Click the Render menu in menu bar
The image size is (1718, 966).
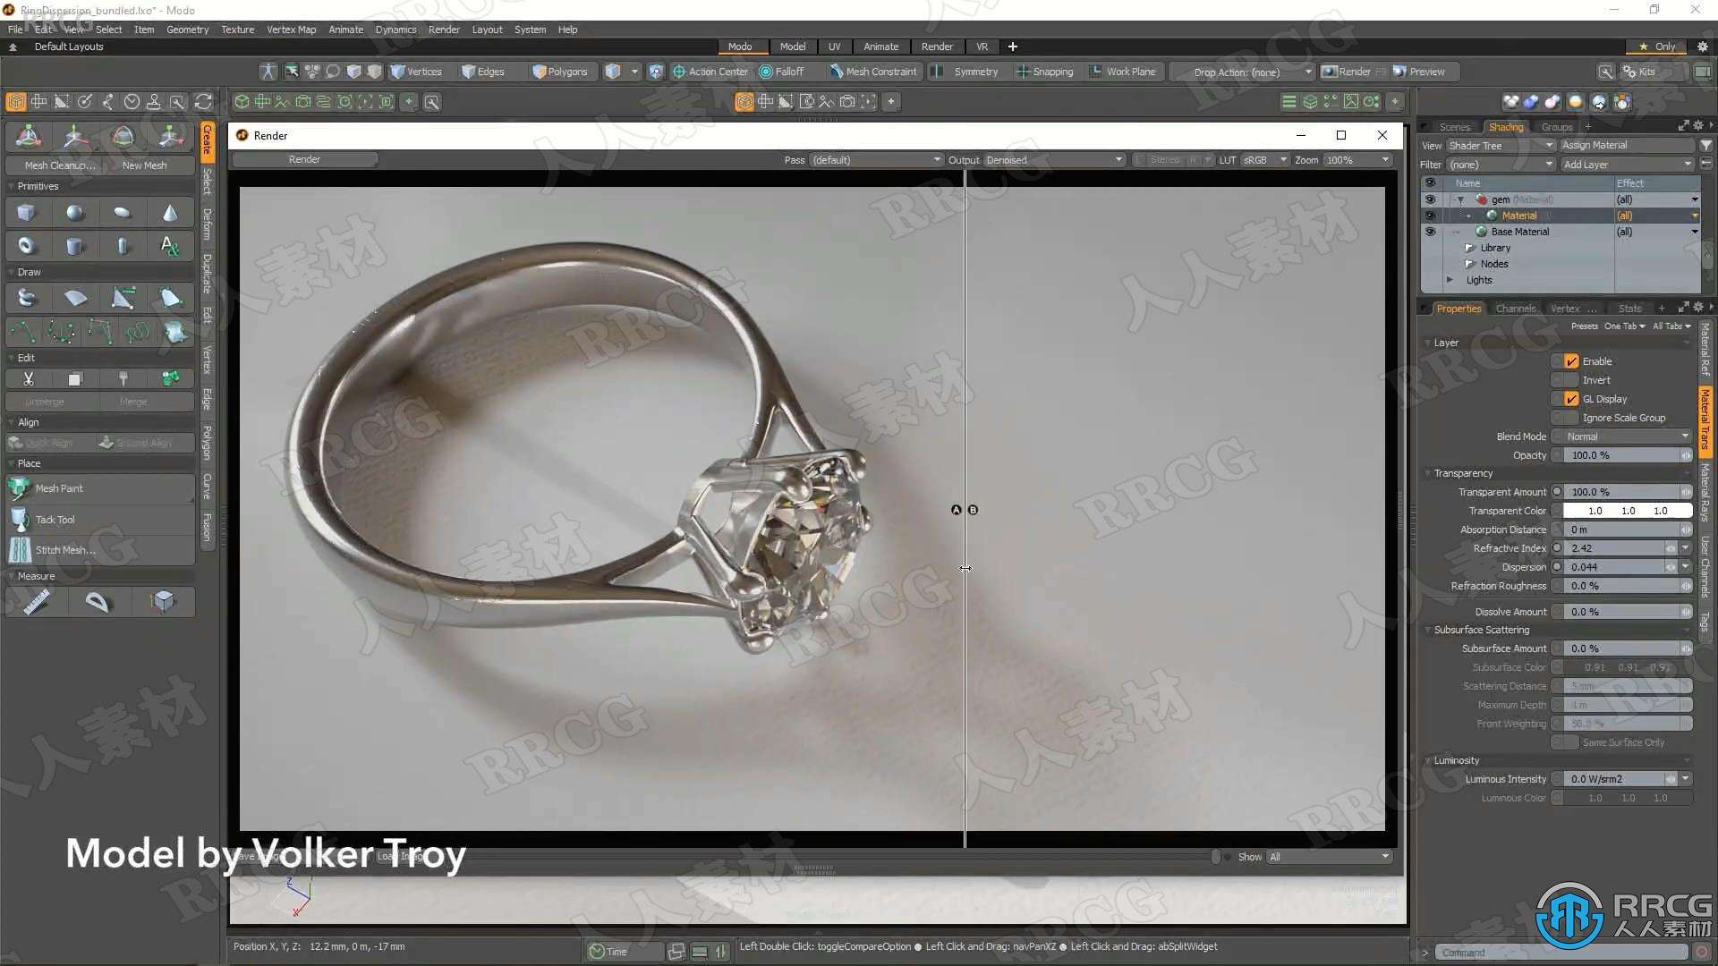(444, 30)
